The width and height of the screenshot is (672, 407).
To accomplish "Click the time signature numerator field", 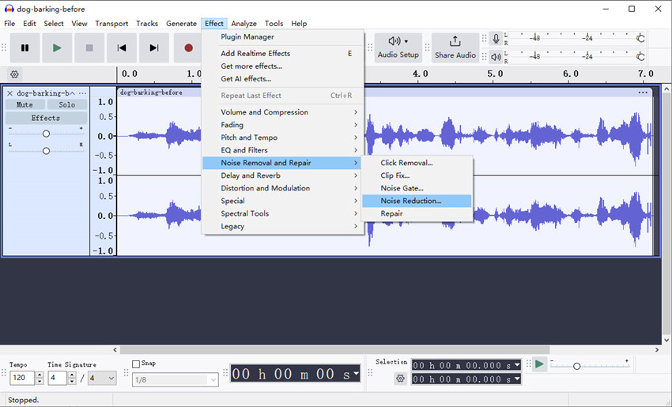I will 58,379.
